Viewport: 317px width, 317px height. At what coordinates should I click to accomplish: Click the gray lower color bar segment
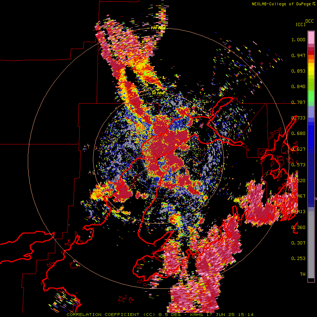tap(311, 245)
